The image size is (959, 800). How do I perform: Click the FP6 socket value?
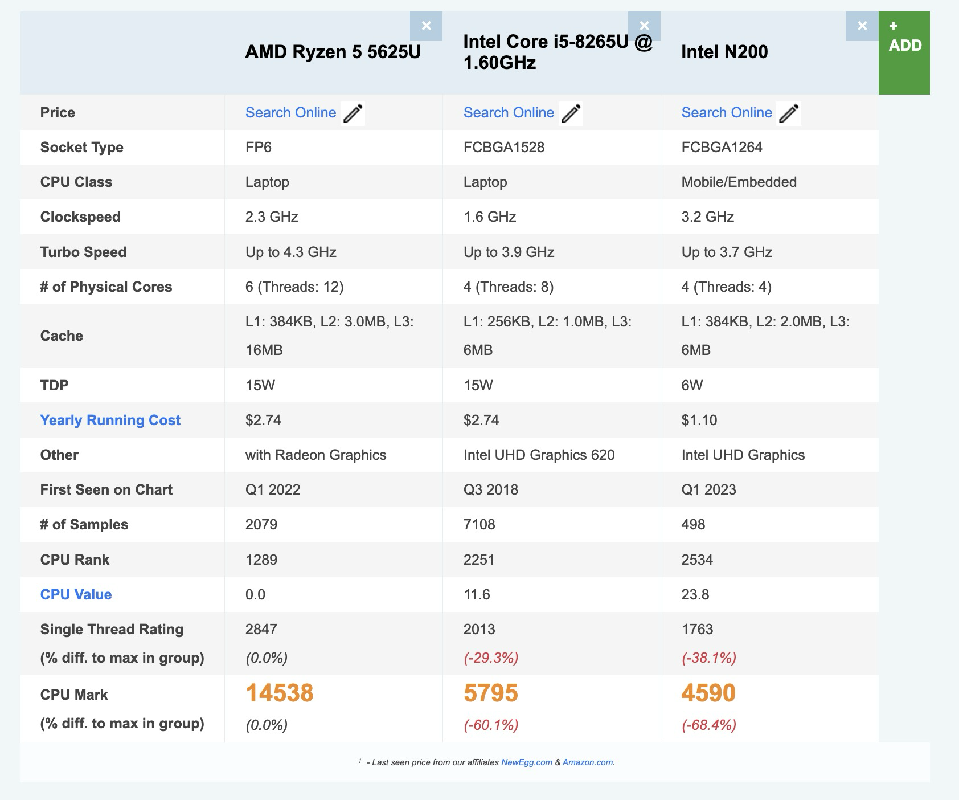259,147
